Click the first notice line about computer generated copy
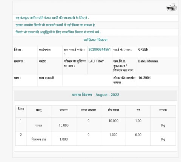 pyautogui.click(x=52, y=18)
